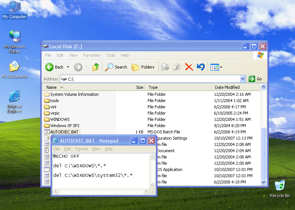The width and height of the screenshot is (295, 210).
Task: Open the Forward history dropdown arrow
Action: 87,67
